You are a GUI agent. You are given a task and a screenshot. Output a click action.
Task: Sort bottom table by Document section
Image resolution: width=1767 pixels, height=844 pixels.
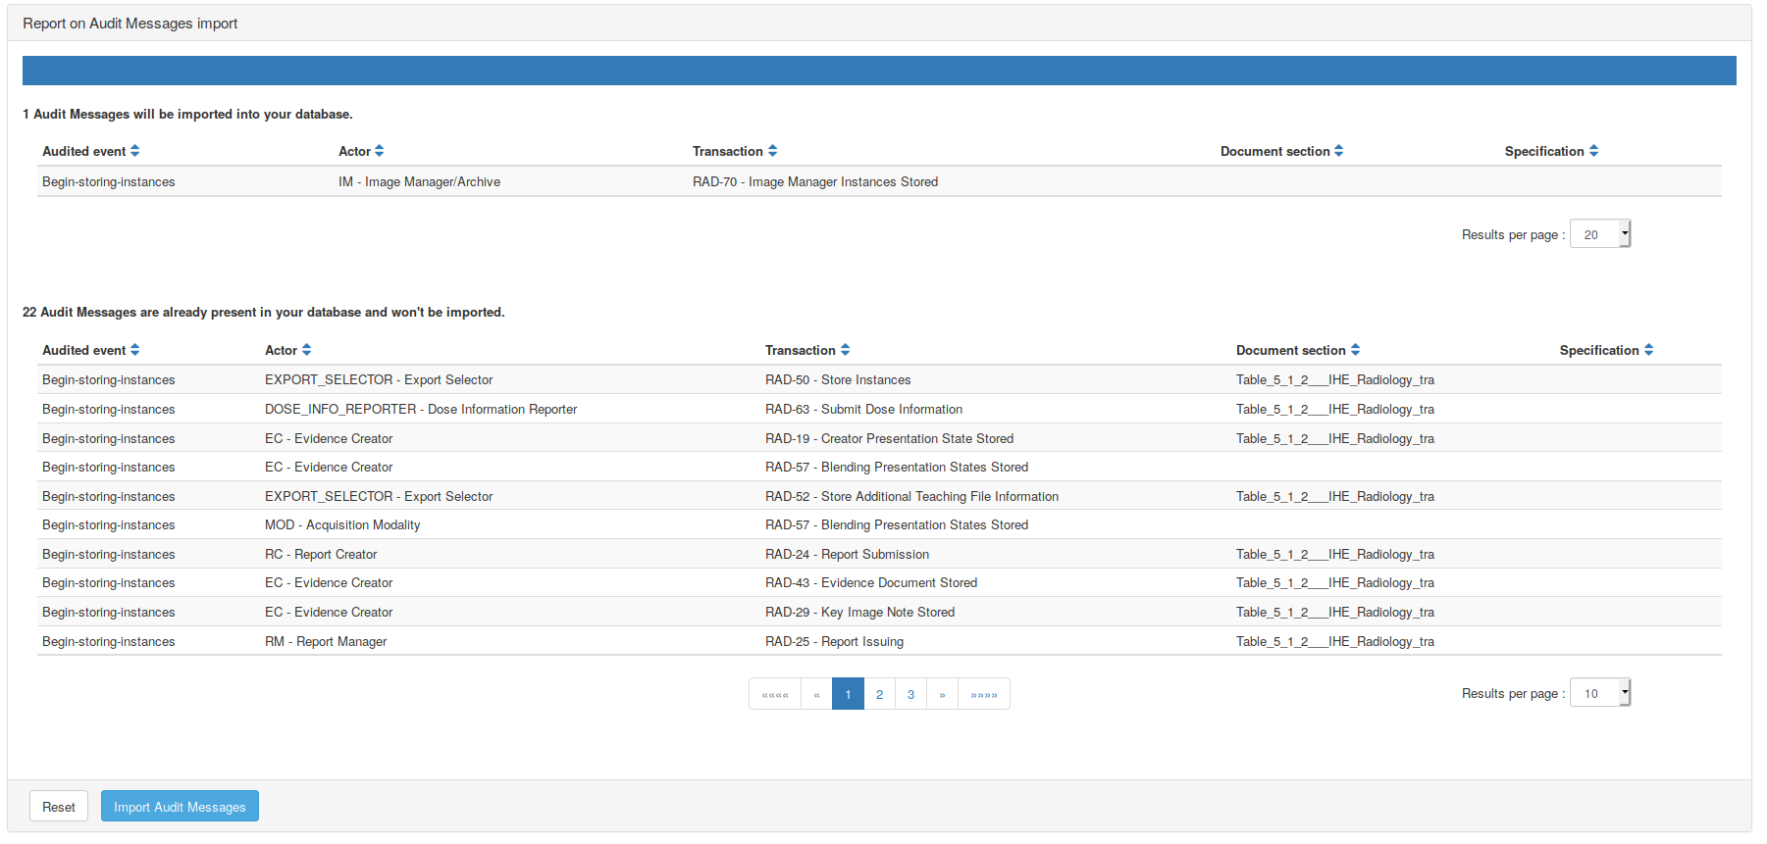(x=1356, y=350)
